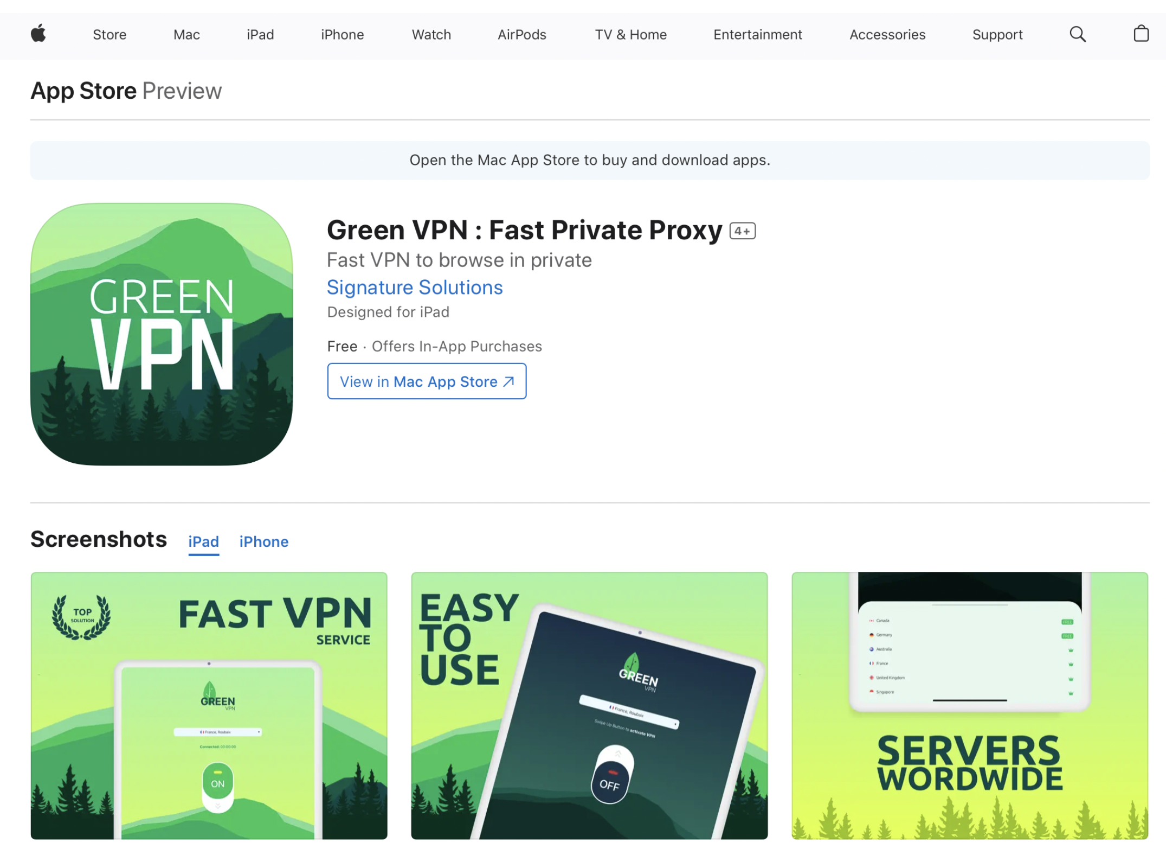
Task: Click the Top Solution laurel badge
Action: point(81,617)
